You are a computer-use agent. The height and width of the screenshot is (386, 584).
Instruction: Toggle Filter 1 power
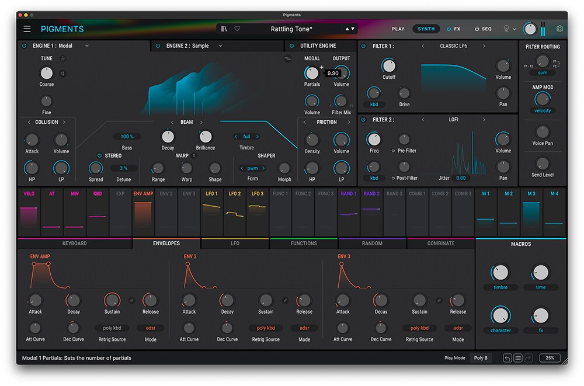tap(363, 46)
